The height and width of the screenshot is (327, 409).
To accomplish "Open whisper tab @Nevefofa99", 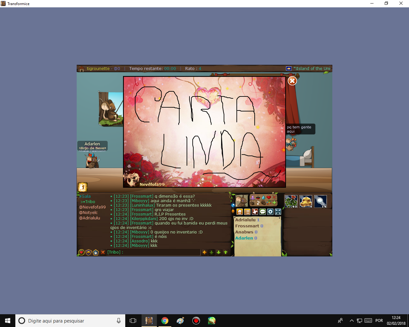I will coord(92,207).
